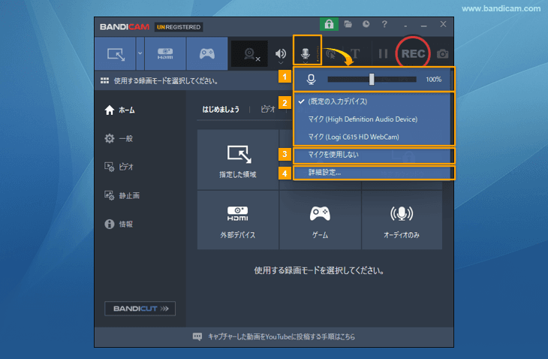Minimize the Bandicam window
Image resolution: width=548 pixels, height=359 pixels.
[x=424, y=25]
